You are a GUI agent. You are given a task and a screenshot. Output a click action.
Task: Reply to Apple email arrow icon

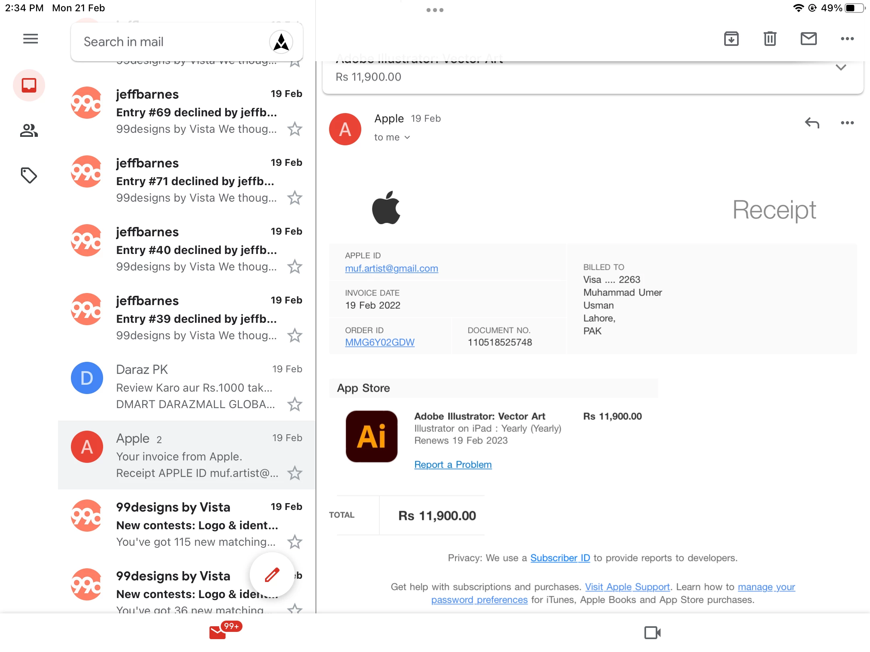pyautogui.click(x=812, y=123)
